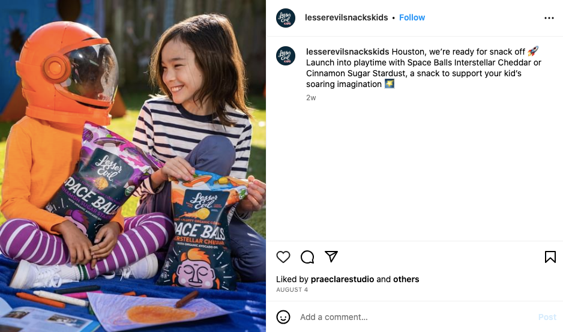Click the Space Balls post photo

[x=133, y=166]
